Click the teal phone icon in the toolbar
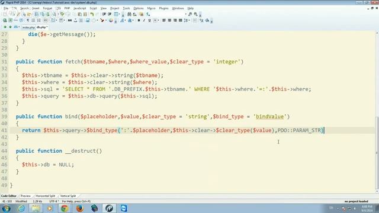 (x=148, y=14)
